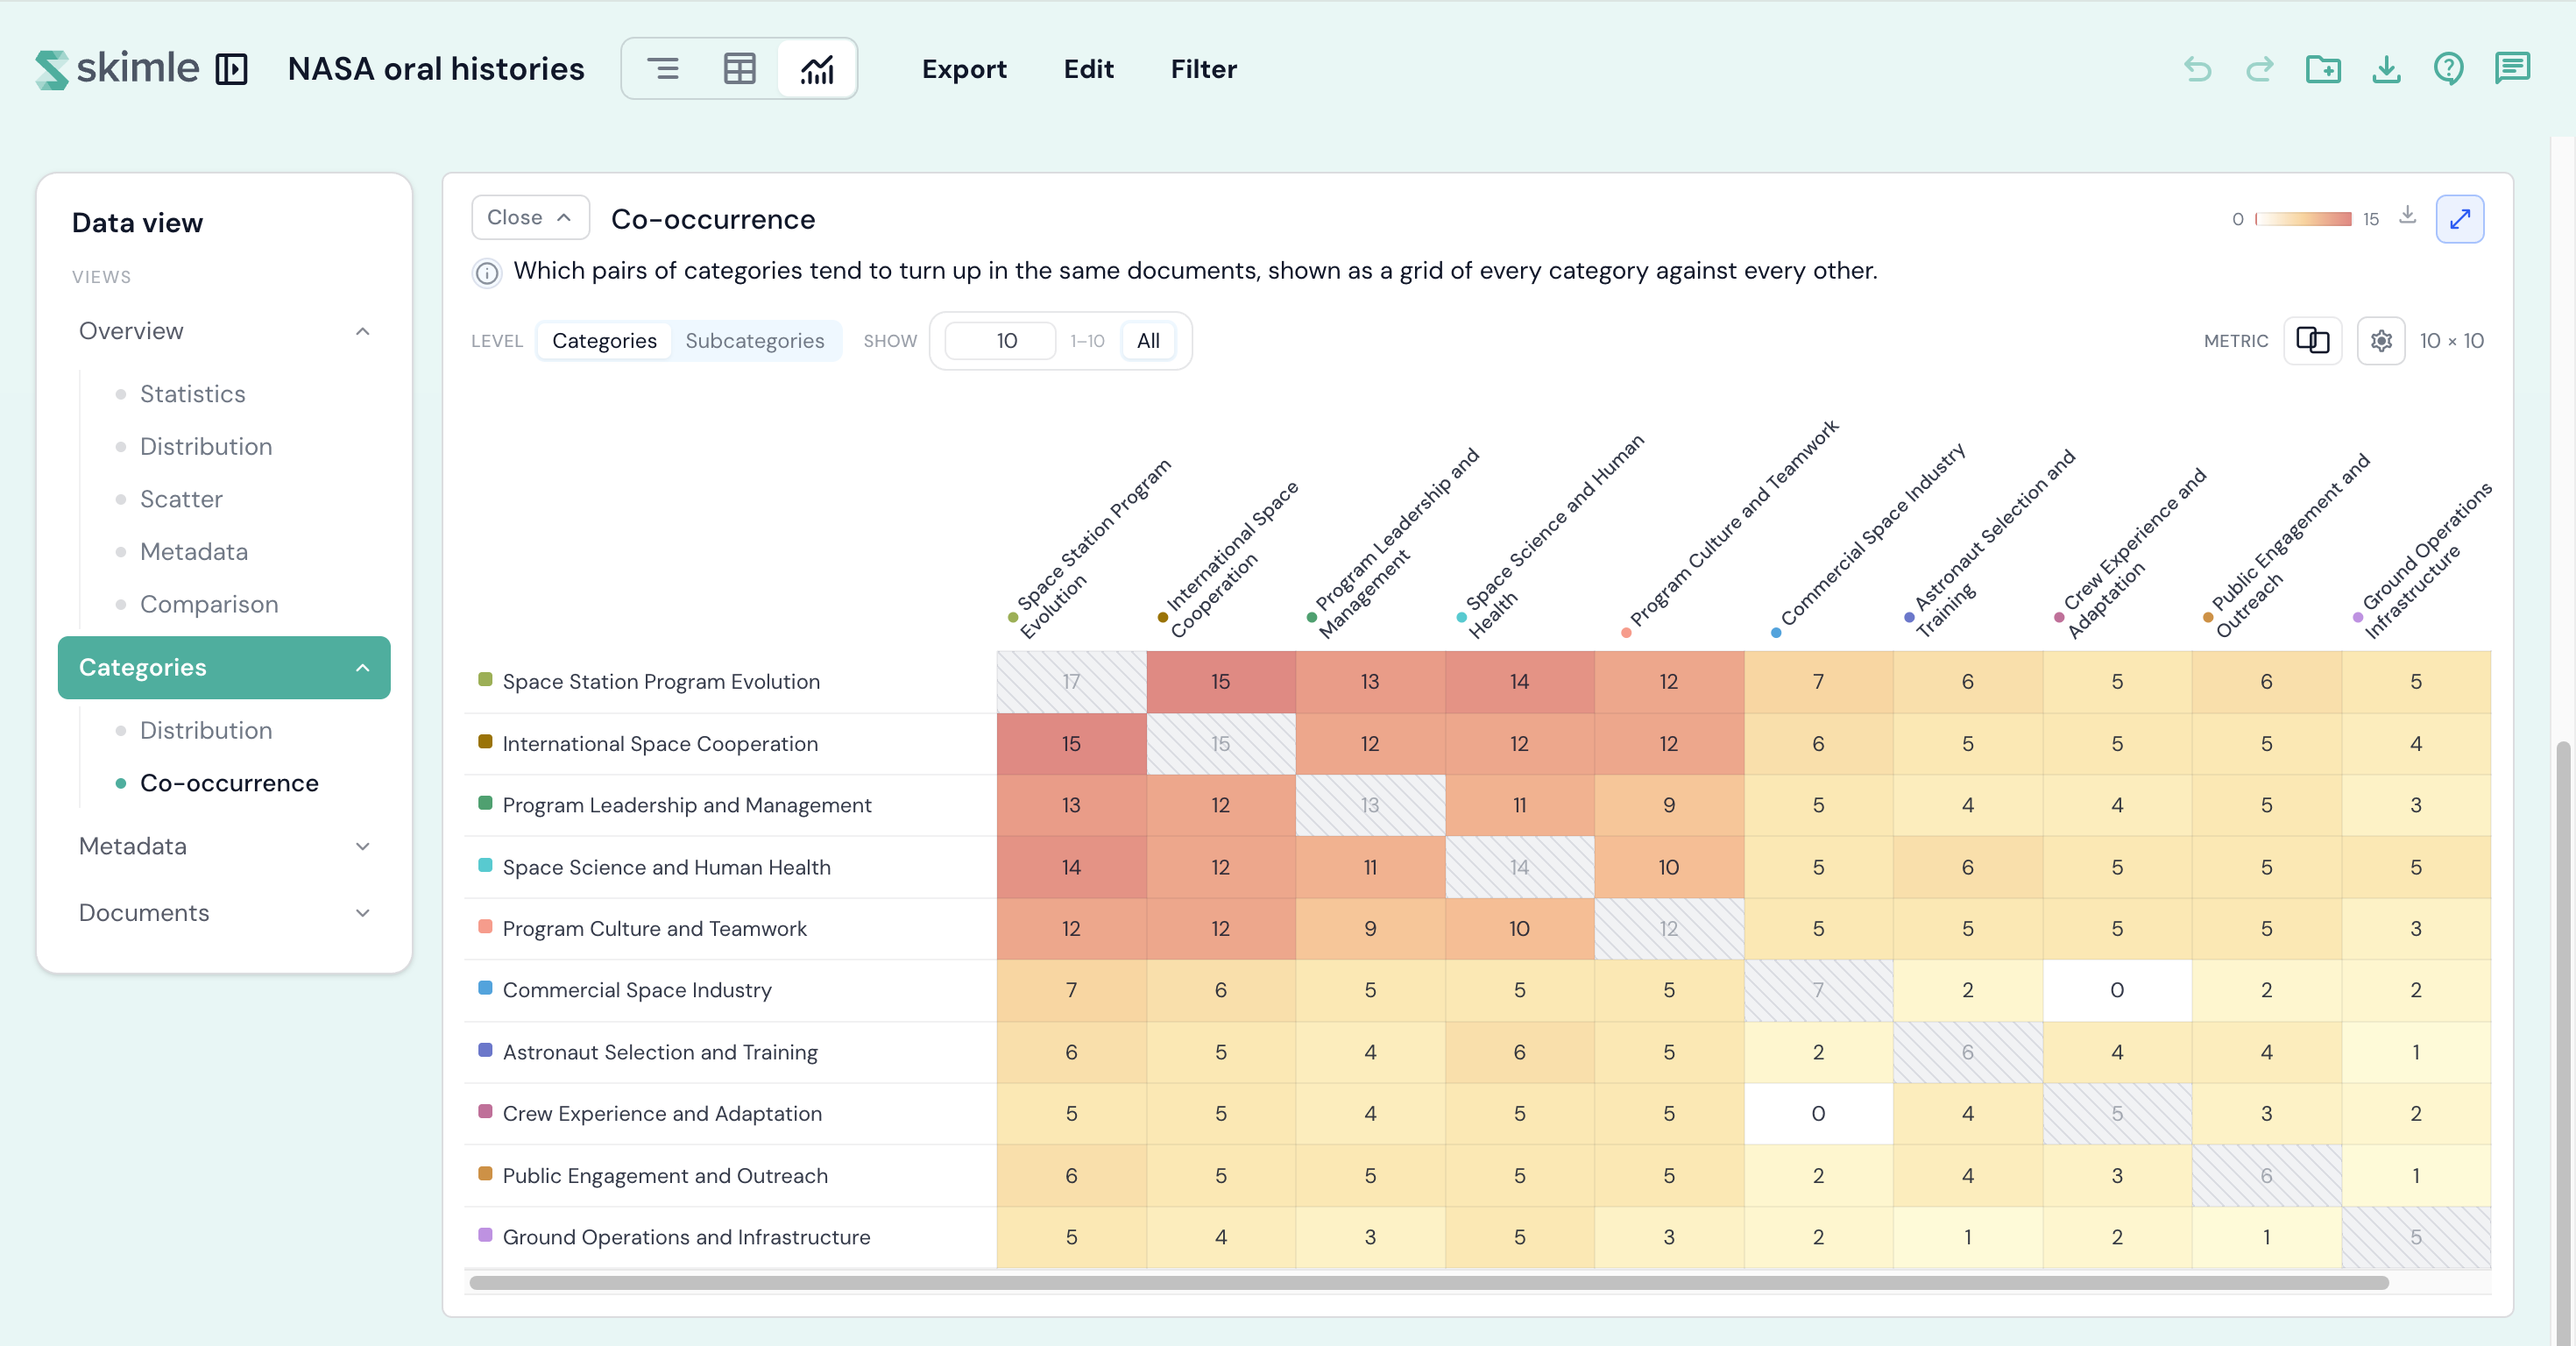
Task: Select Co-occurrence in the sidebar
Action: coord(229,783)
